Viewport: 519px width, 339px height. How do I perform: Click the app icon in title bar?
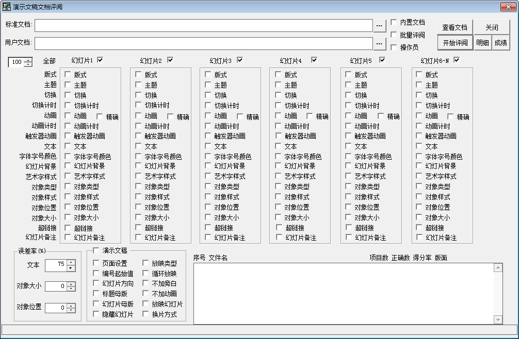pyautogui.click(x=7, y=6)
